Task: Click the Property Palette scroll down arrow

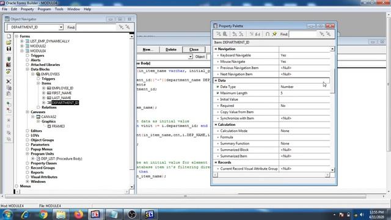Action: point(332,170)
